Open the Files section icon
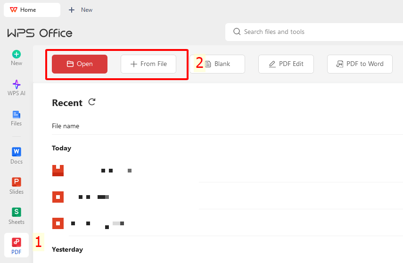This screenshot has width=403, height=263. click(x=16, y=115)
